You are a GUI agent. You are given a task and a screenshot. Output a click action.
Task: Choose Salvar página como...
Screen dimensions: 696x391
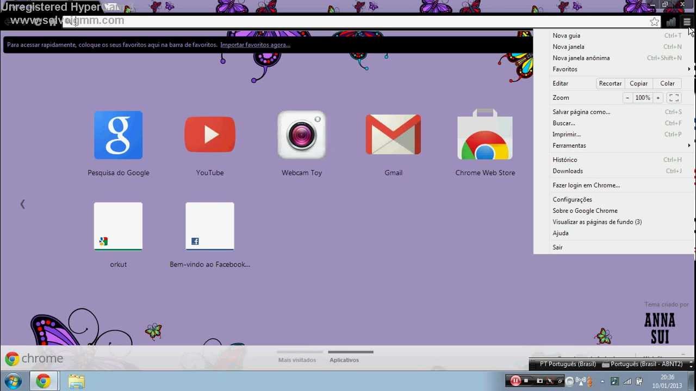click(x=614, y=112)
